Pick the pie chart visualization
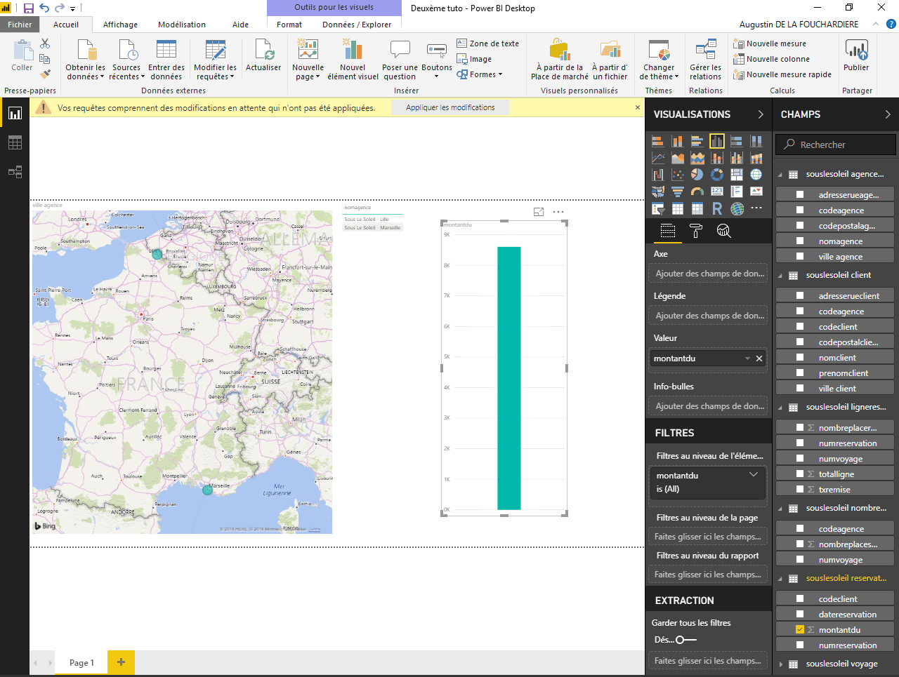Viewport: 899px width, 677px height. click(697, 175)
